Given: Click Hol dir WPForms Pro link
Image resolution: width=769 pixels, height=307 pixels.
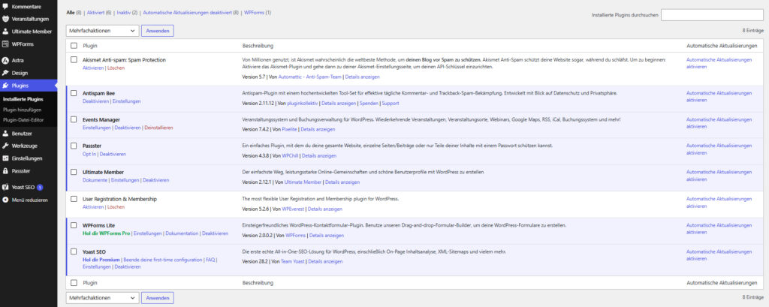Looking at the screenshot, I should [107, 234].
